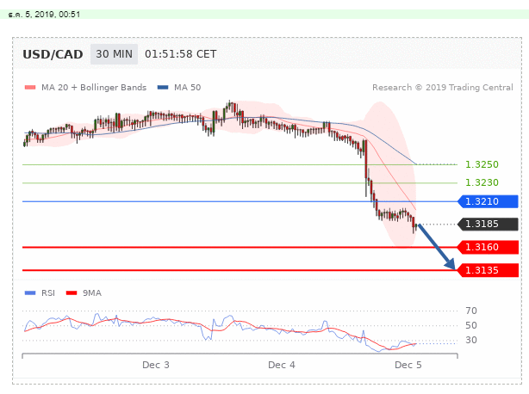The image size is (529, 394).
Task: Click the MA 20 + Bollinger Bands label
Action: 94,88
